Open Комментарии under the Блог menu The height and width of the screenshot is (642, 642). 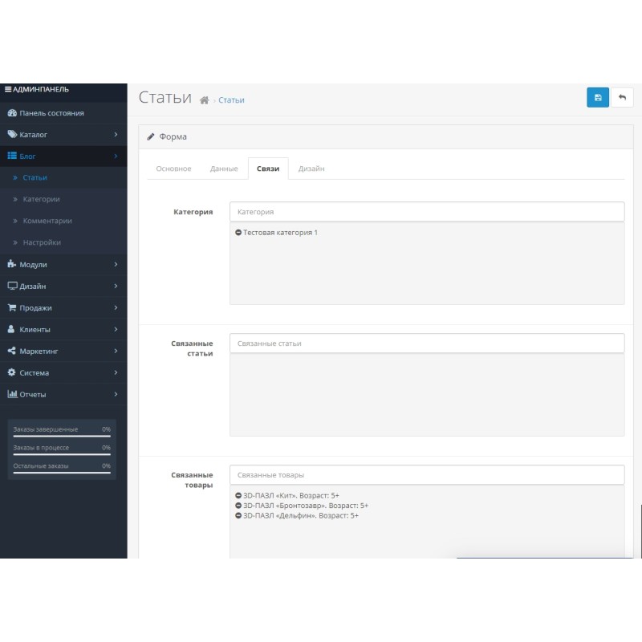47,221
